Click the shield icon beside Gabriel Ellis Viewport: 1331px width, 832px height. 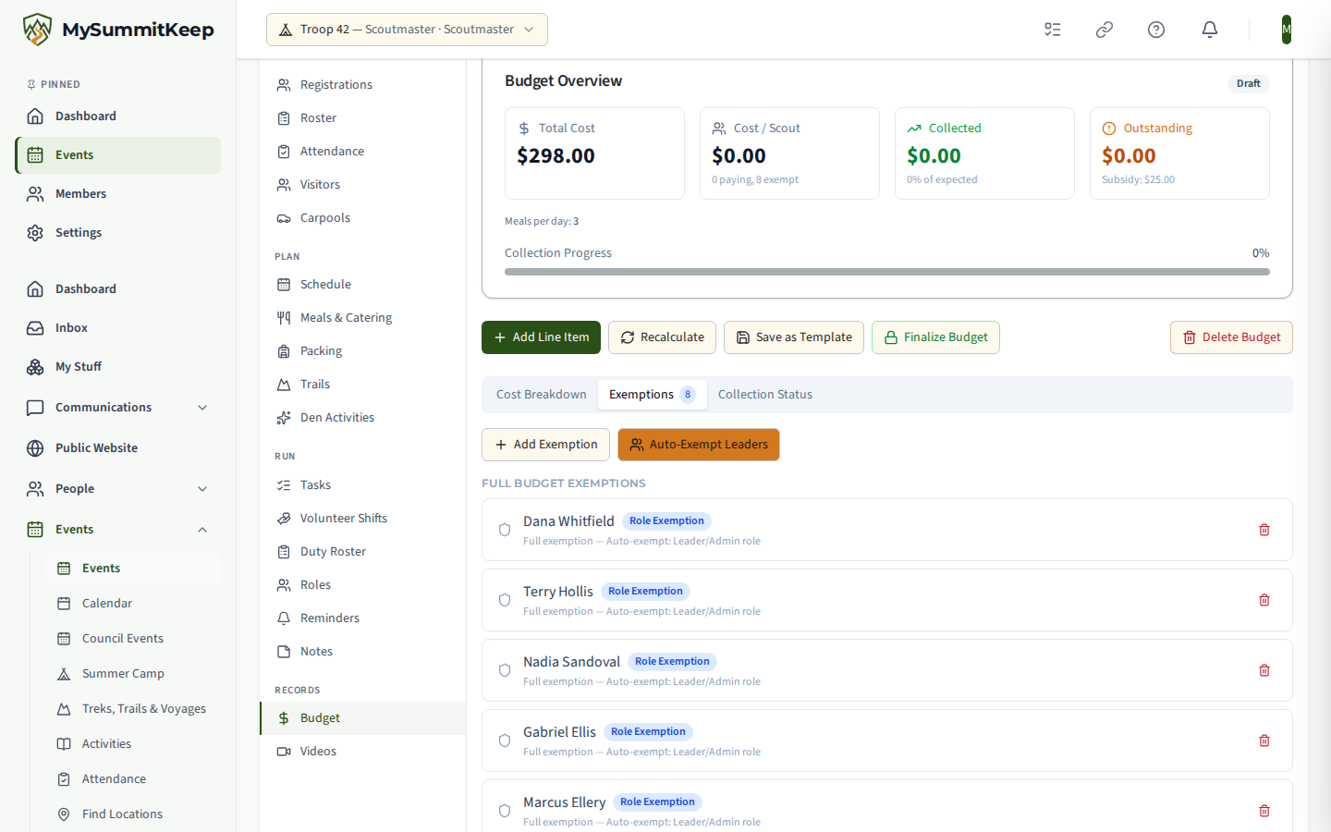[505, 740]
